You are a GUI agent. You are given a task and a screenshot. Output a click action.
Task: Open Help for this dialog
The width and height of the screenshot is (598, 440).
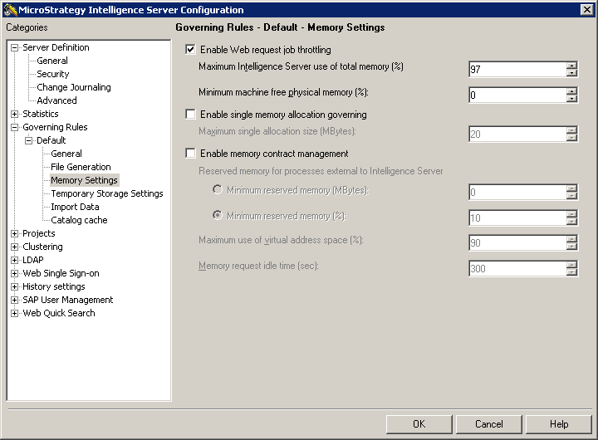pyautogui.click(x=559, y=424)
